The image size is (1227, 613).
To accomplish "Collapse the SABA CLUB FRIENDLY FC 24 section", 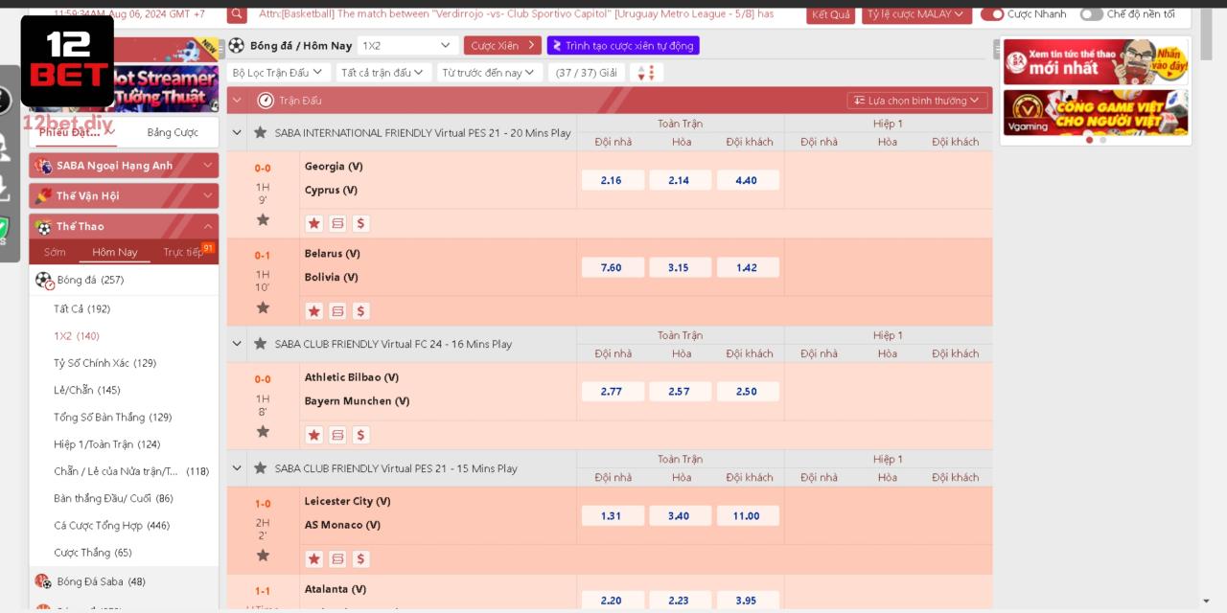I will point(237,344).
